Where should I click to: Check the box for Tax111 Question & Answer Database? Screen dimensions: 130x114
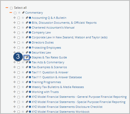click(19, 77)
